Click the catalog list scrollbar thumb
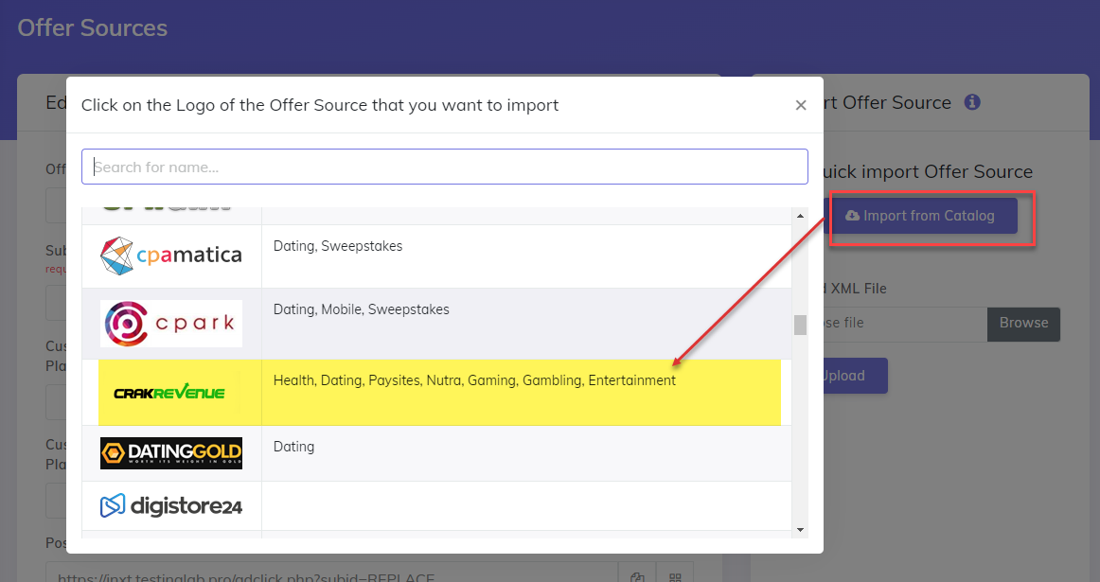Image resolution: width=1100 pixels, height=582 pixels. click(x=800, y=325)
